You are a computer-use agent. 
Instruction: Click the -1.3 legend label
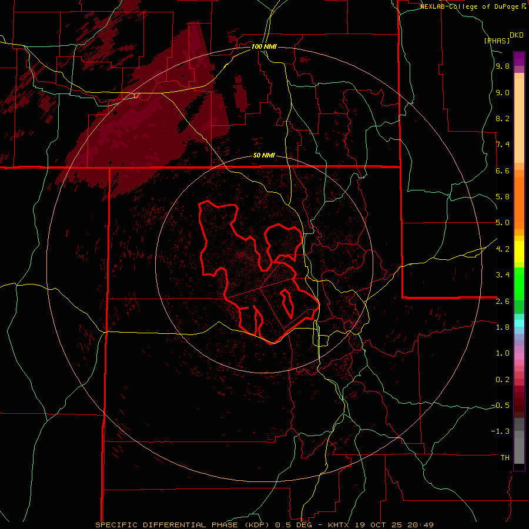point(500,431)
